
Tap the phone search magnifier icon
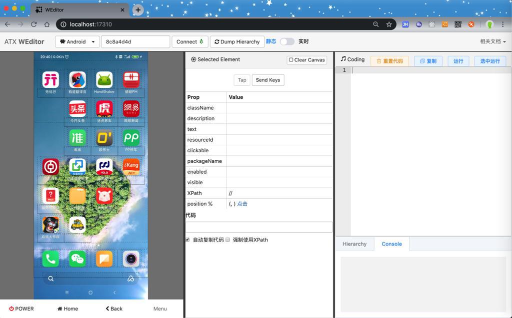51,279
